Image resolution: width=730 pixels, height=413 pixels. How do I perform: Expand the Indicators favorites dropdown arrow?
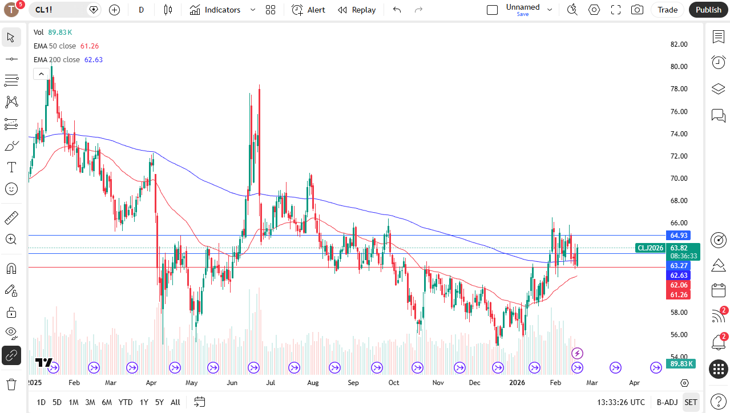253,10
